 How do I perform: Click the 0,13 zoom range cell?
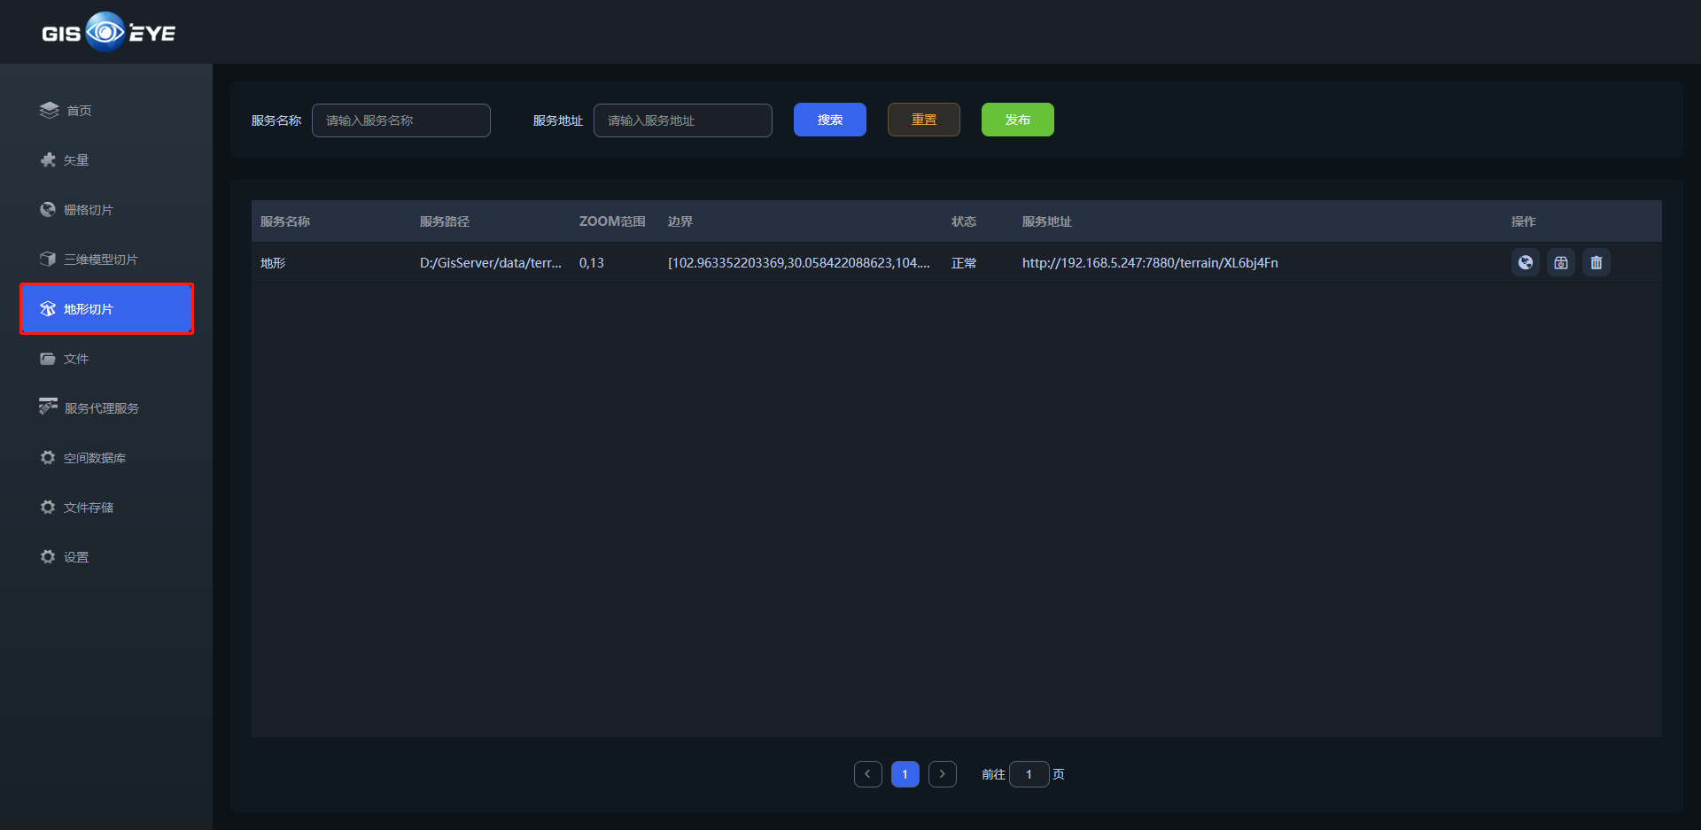pos(592,263)
